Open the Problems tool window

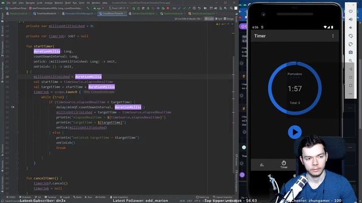(x=25, y=197)
